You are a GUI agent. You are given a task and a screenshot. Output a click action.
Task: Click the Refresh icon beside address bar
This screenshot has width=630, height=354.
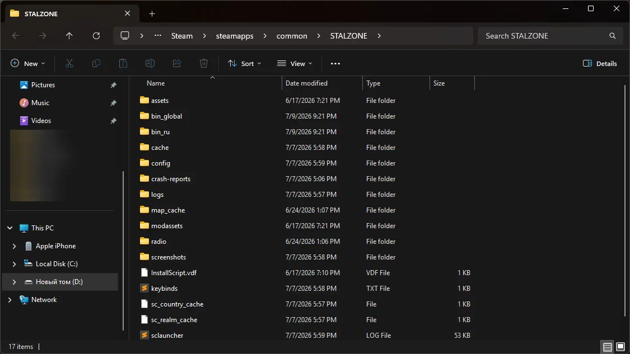(x=96, y=36)
